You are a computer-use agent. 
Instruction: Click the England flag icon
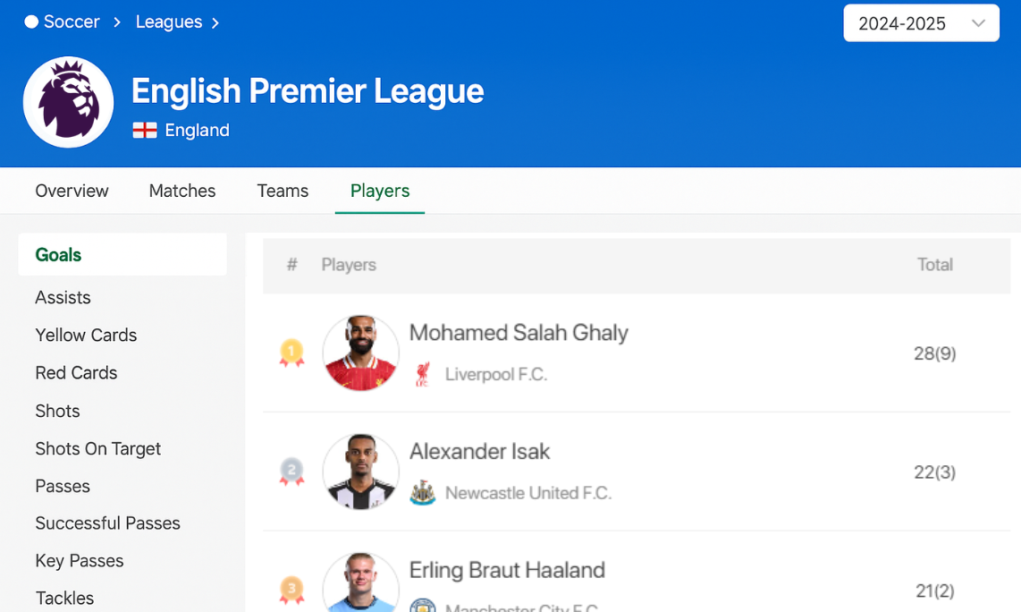[x=144, y=130]
